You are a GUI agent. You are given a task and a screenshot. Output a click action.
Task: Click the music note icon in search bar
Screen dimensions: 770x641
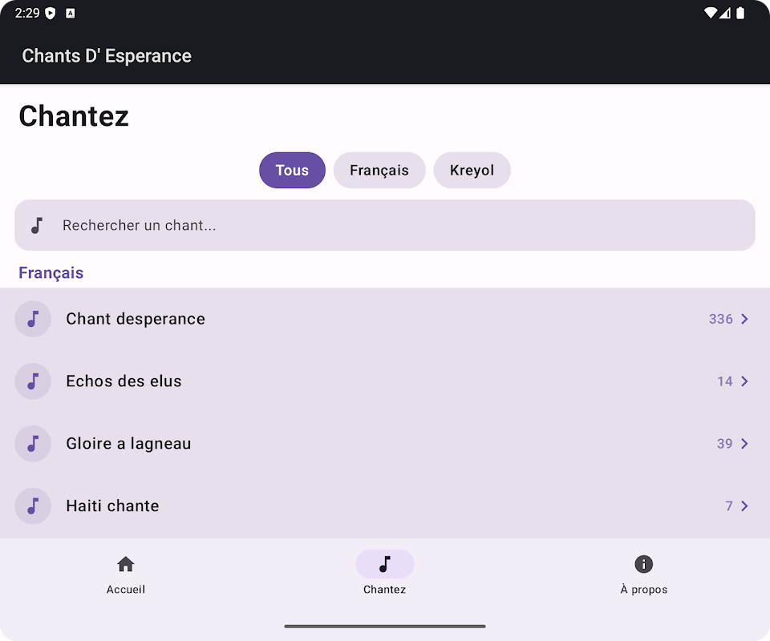37,226
